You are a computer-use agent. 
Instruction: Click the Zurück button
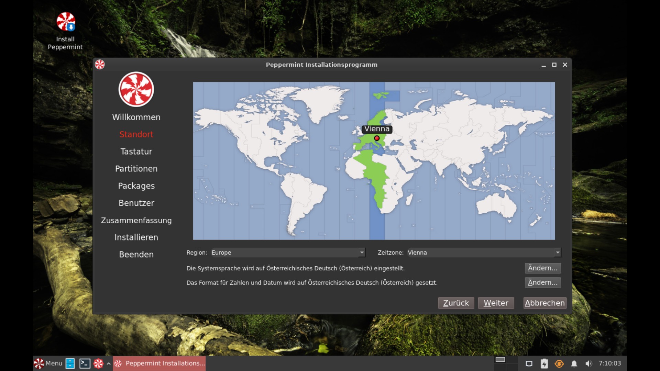pos(456,303)
